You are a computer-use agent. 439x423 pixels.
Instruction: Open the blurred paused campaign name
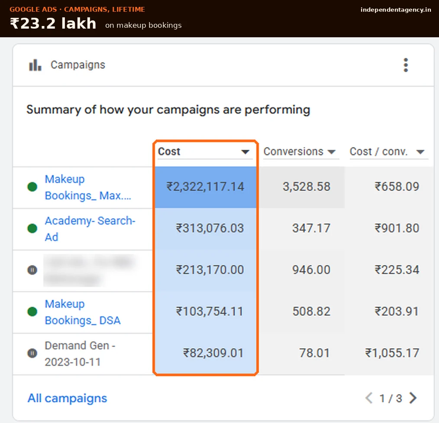[89, 270]
